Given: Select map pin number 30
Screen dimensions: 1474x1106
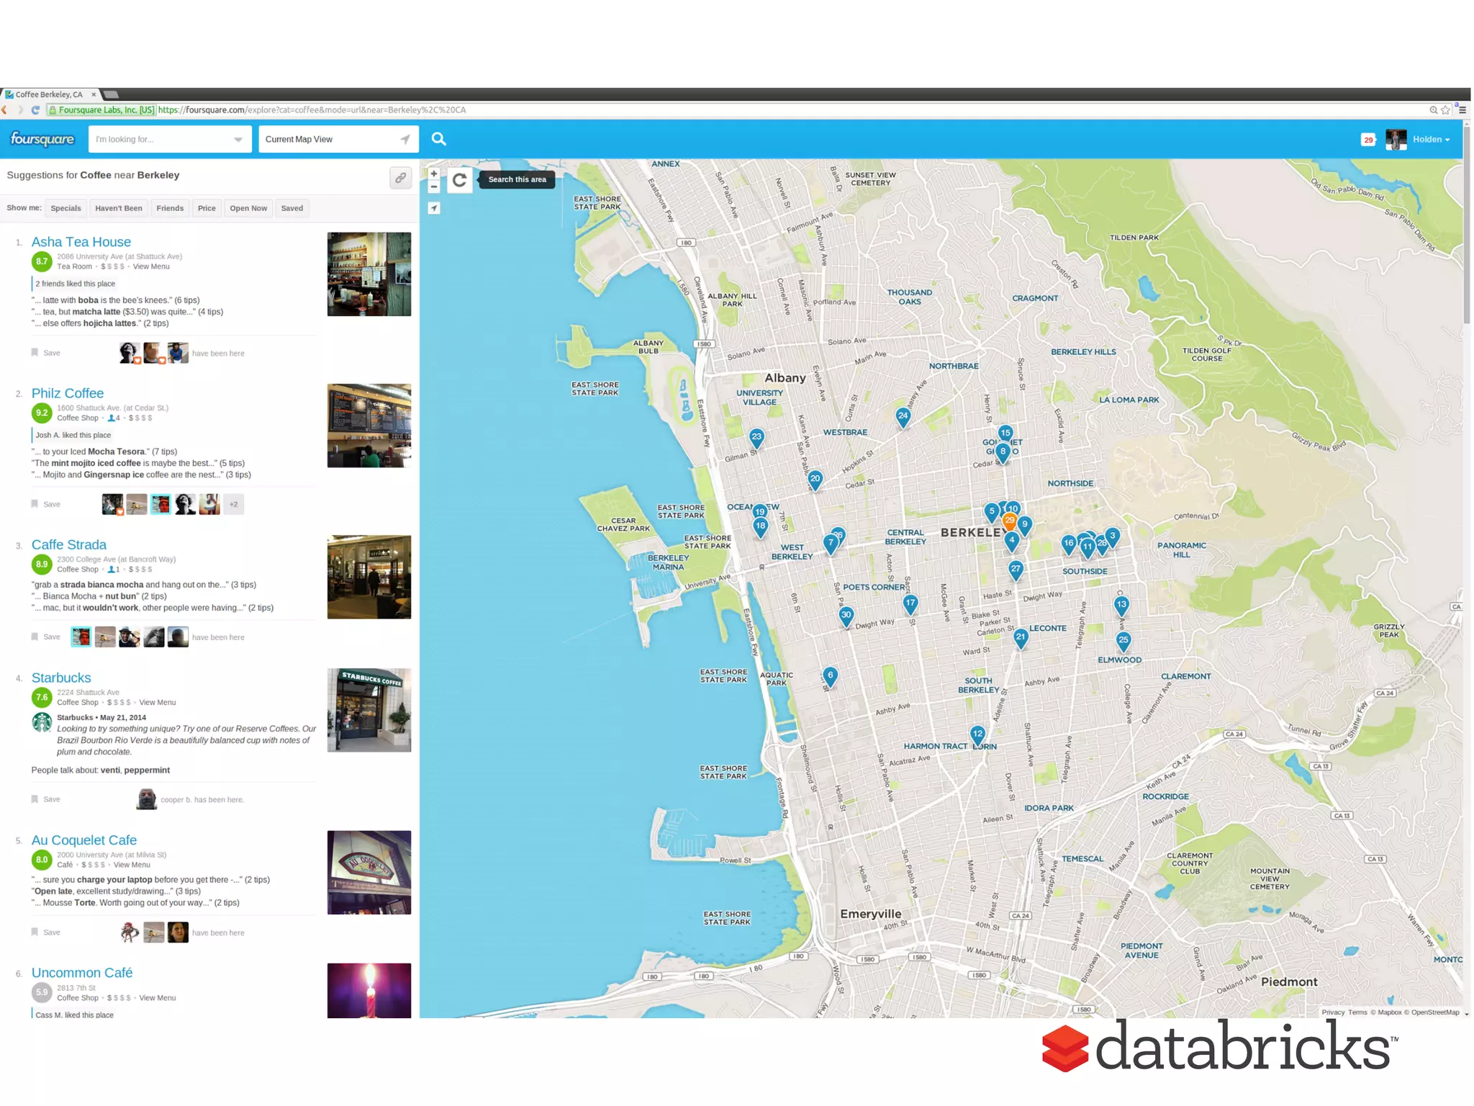Looking at the screenshot, I should point(846,616).
